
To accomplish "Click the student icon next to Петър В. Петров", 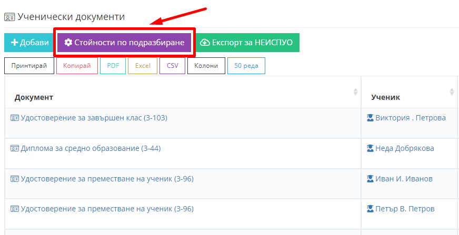I will tap(370, 209).
